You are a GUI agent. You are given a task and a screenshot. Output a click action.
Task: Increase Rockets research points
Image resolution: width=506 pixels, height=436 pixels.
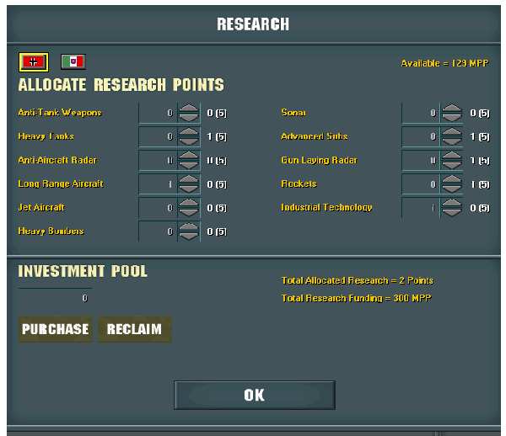pos(452,179)
